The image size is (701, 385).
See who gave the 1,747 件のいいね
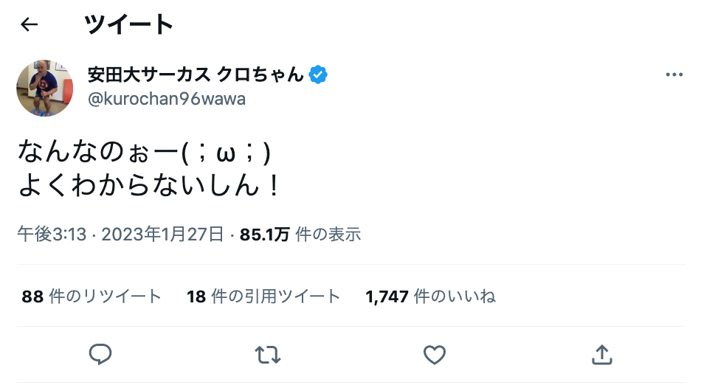[x=430, y=296]
